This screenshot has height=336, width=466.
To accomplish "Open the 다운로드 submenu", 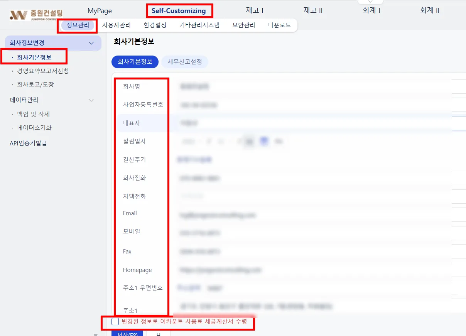I will (x=280, y=25).
